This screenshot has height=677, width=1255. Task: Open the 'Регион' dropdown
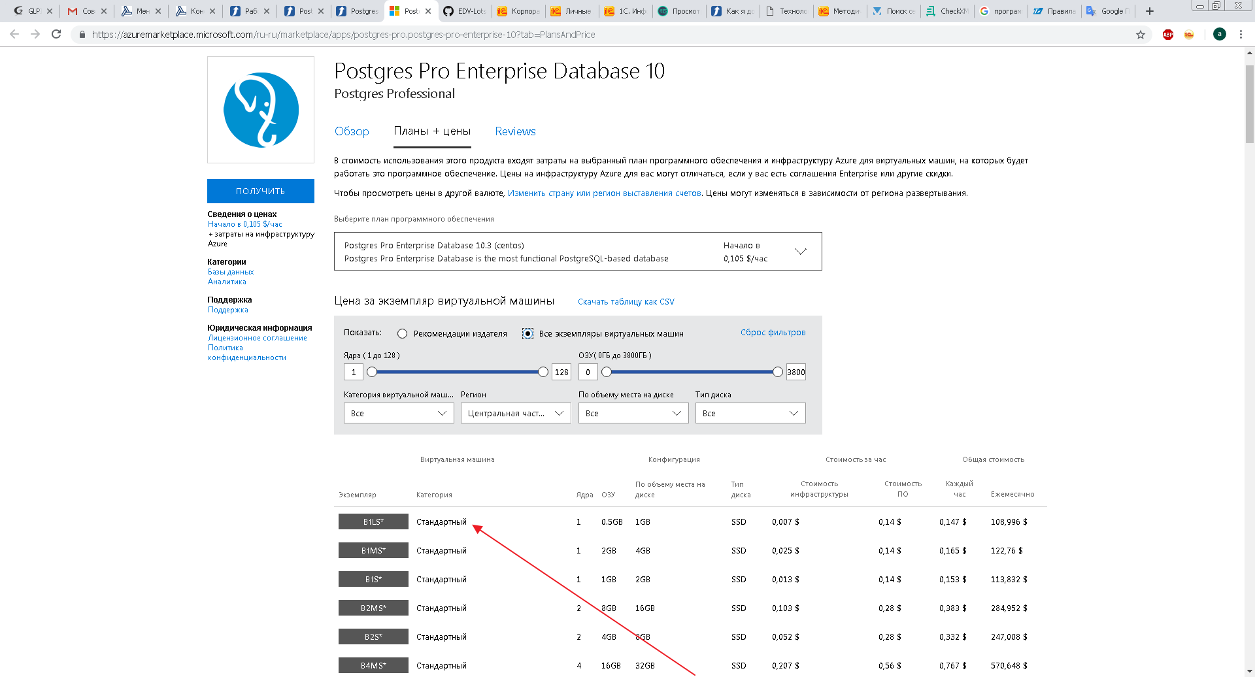click(x=516, y=413)
